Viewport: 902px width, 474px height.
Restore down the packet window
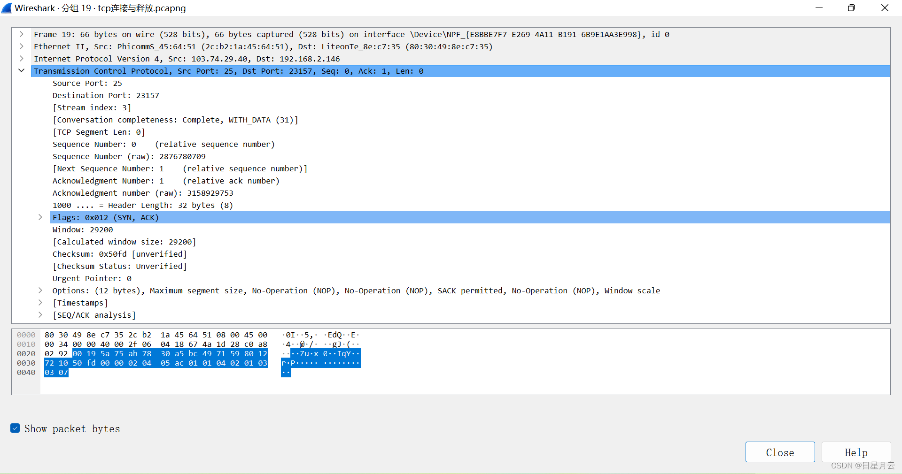pos(851,8)
